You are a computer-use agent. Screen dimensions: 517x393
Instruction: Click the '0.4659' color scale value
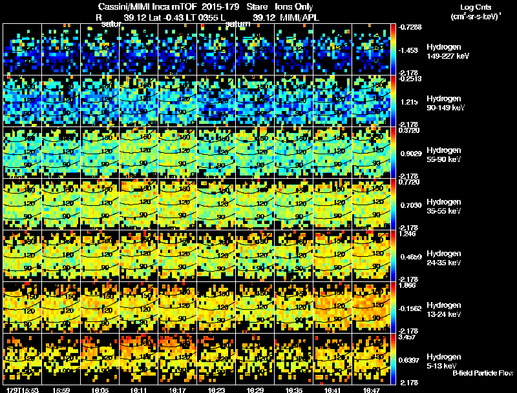pos(411,257)
